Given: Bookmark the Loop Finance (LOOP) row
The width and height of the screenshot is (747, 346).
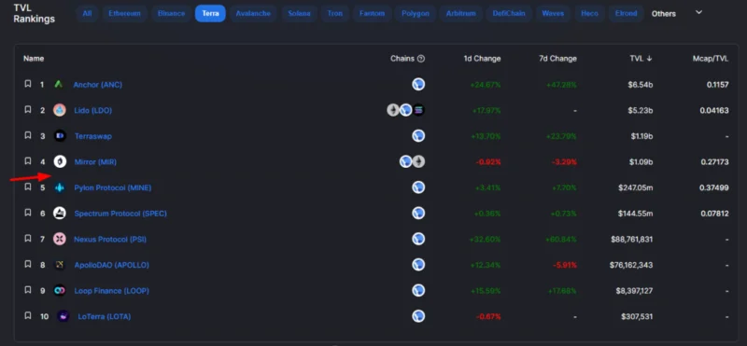Looking at the screenshot, I should click(28, 289).
